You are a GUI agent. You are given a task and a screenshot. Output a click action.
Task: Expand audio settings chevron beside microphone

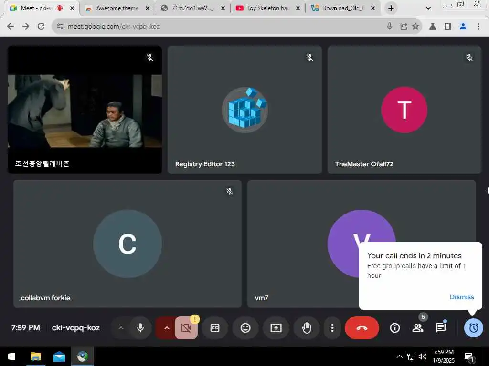pyautogui.click(x=121, y=328)
